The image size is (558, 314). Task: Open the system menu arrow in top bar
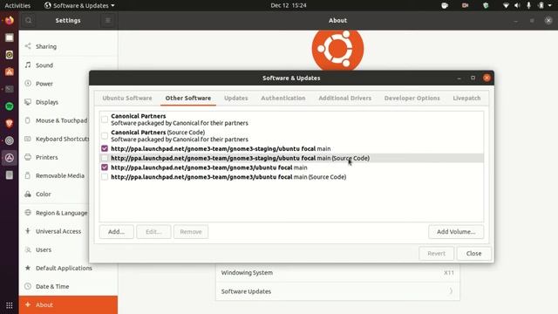[550, 5]
